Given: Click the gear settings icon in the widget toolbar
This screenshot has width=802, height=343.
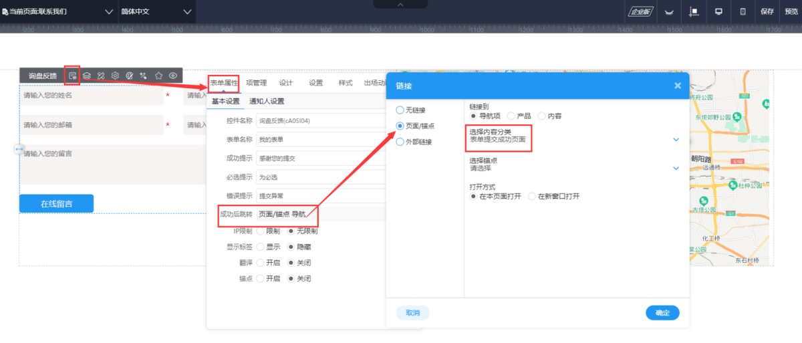Looking at the screenshot, I should (x=116, y=76).
